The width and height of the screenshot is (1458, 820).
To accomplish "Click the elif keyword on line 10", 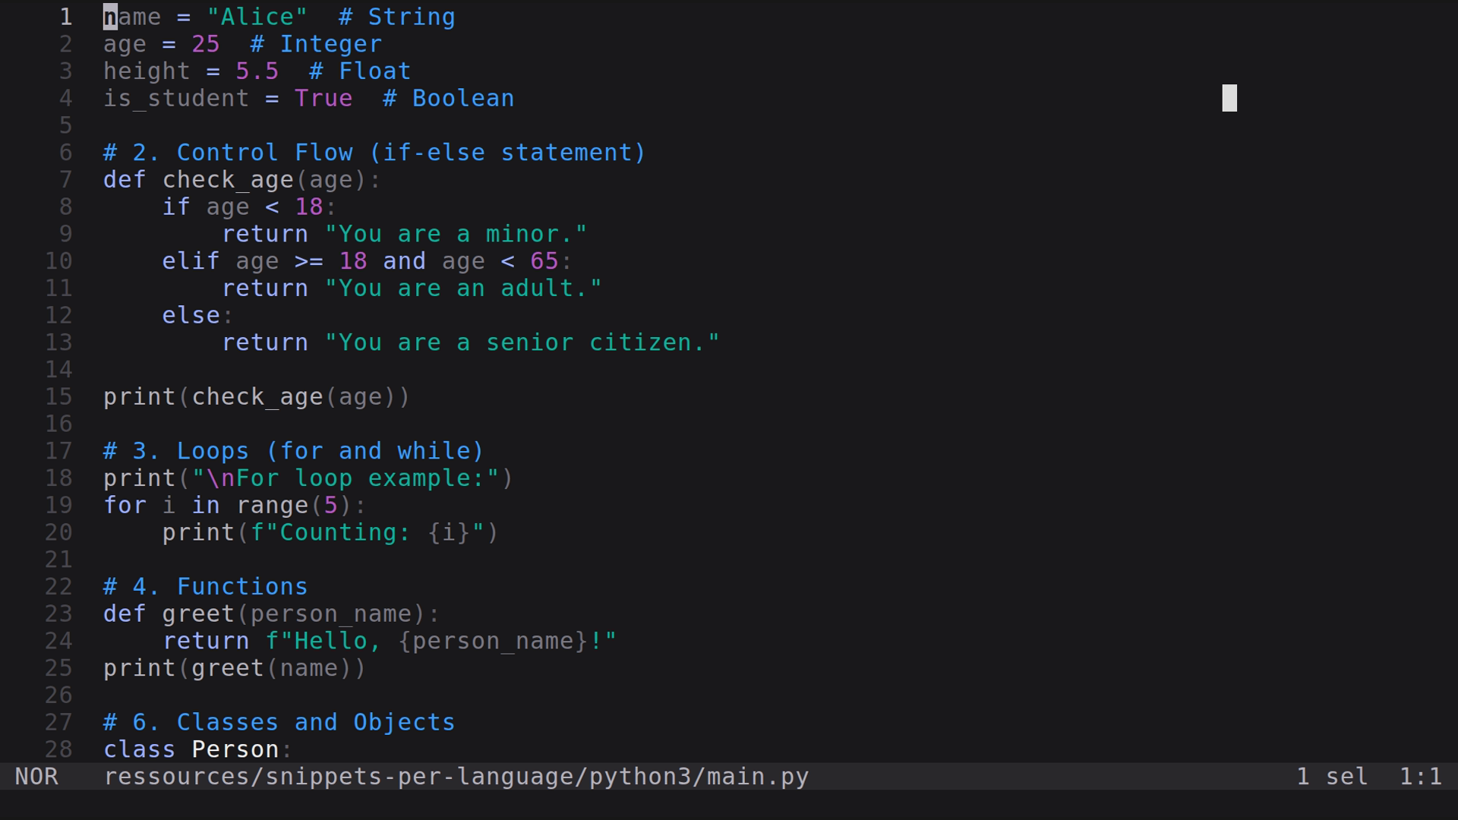I will coord(190,260).
